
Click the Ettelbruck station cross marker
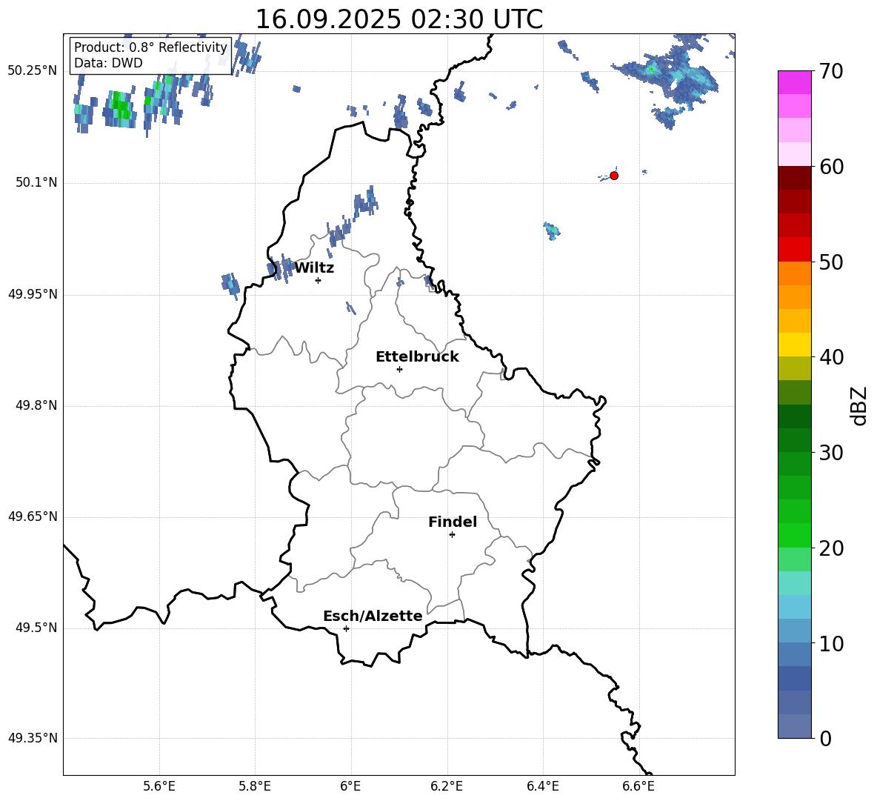[399, 369]
